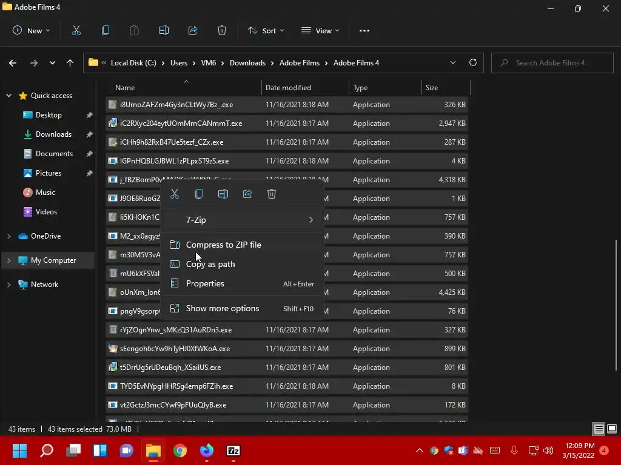This screenshot has width=621, height=465.
Task: Open Pictures in the sidebar
Action: pos(49,173)
